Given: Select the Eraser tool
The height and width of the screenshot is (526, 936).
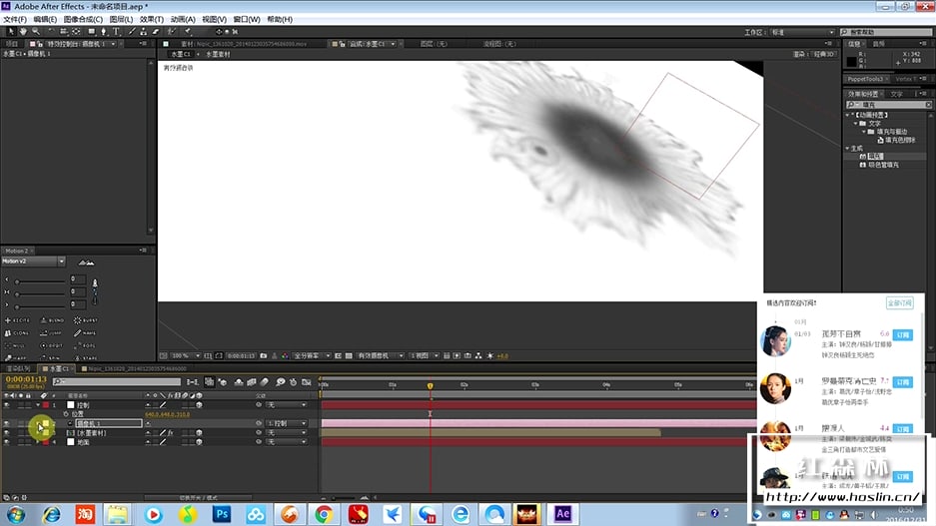Looking at the screenshot, I should (155, 32).
